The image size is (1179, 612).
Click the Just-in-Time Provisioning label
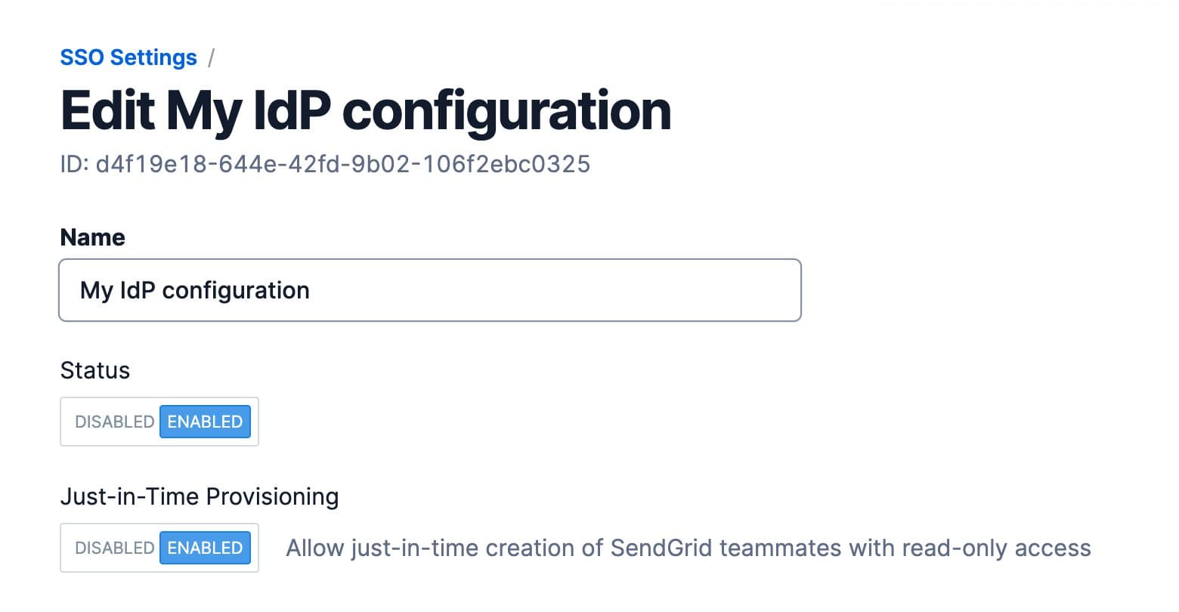pos(200,496)
